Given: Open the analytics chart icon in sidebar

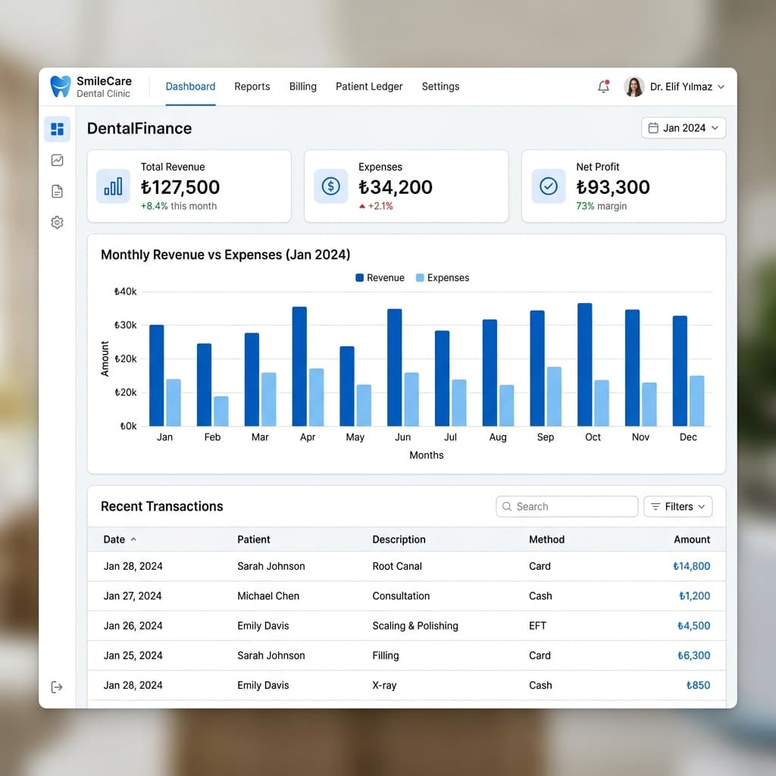Looking at the screenshot, I should click(x=57, y=160).
